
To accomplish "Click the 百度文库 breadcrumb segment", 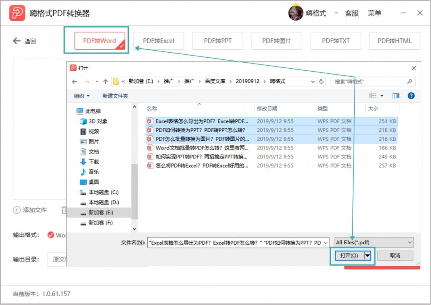I will [x=215, y=81].
